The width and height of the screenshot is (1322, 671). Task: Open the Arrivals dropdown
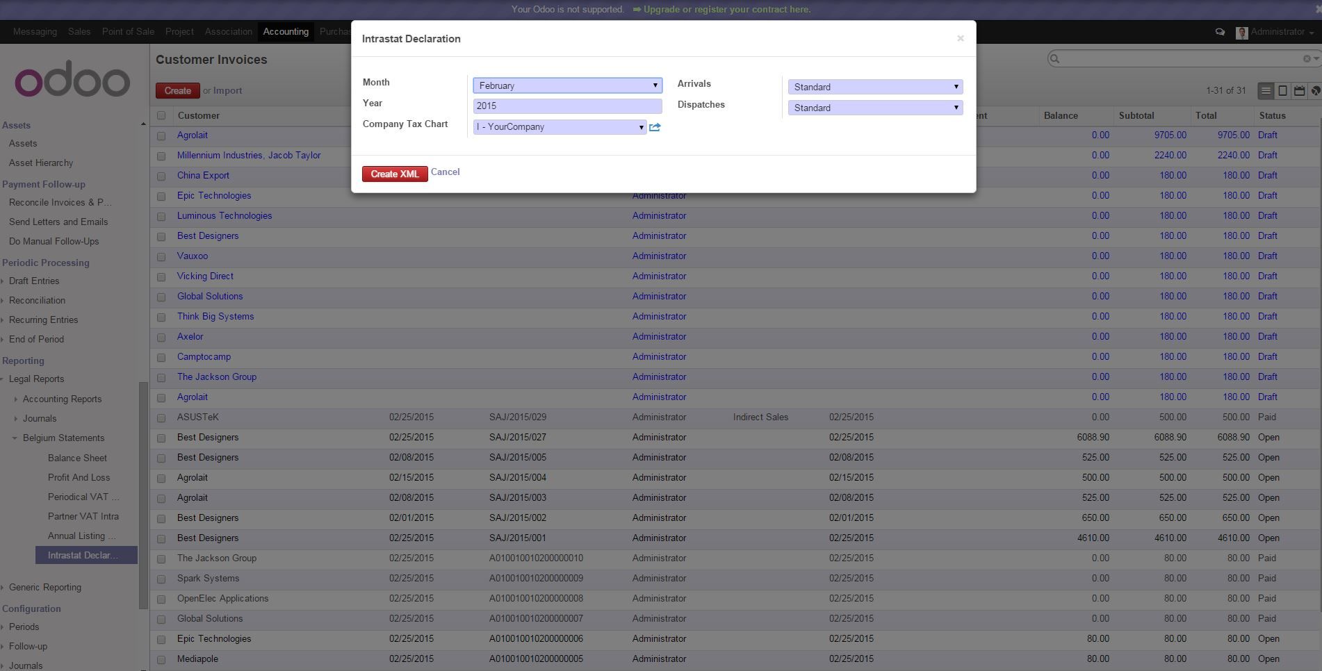875,87
